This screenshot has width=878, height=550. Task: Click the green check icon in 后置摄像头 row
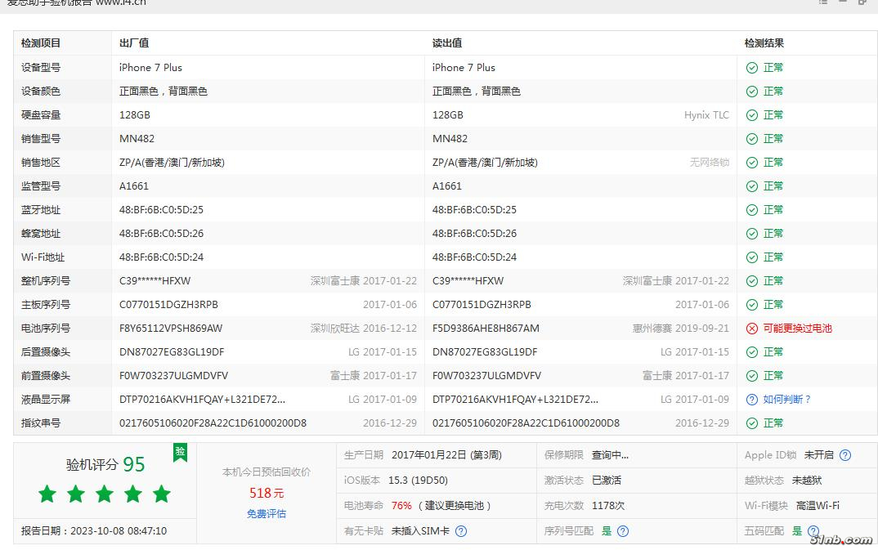point(752,352)
